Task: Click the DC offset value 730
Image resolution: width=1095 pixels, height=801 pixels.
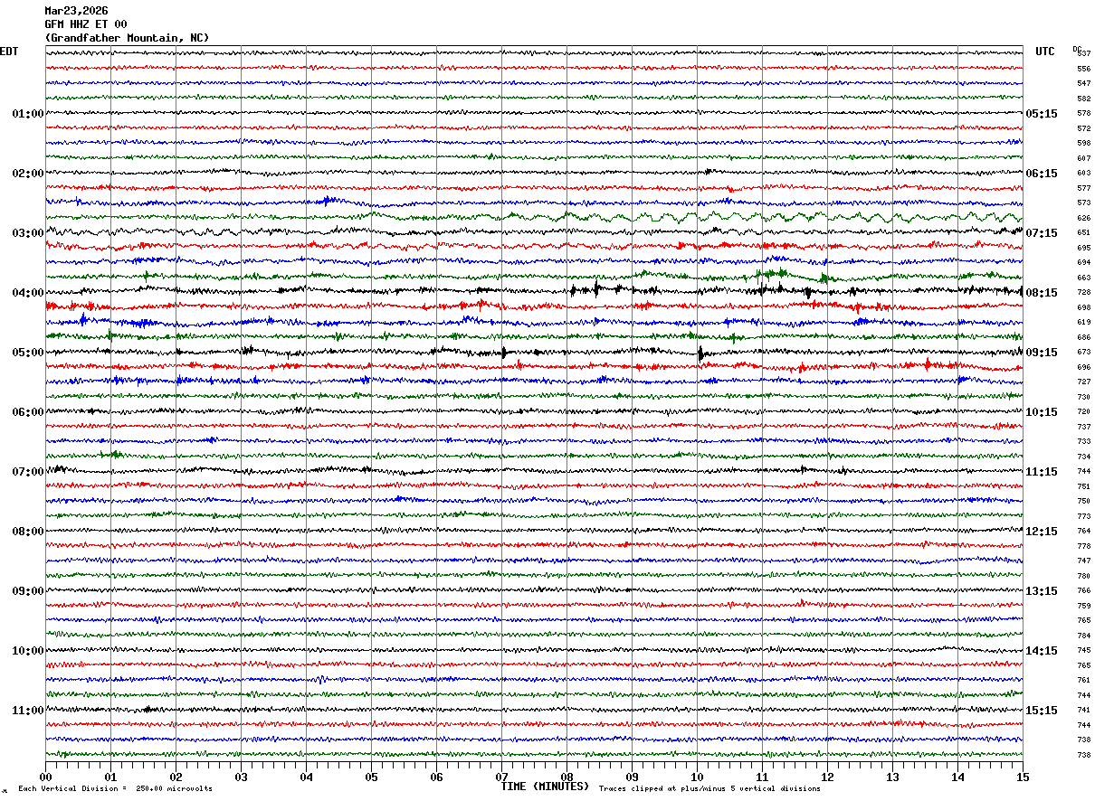Action: click(1083, 397)
